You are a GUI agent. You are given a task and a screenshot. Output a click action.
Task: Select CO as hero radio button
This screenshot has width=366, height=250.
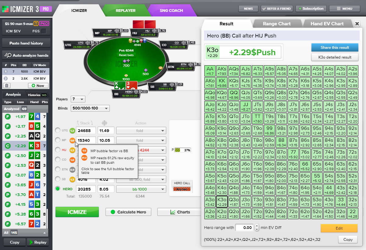(58, 160)
